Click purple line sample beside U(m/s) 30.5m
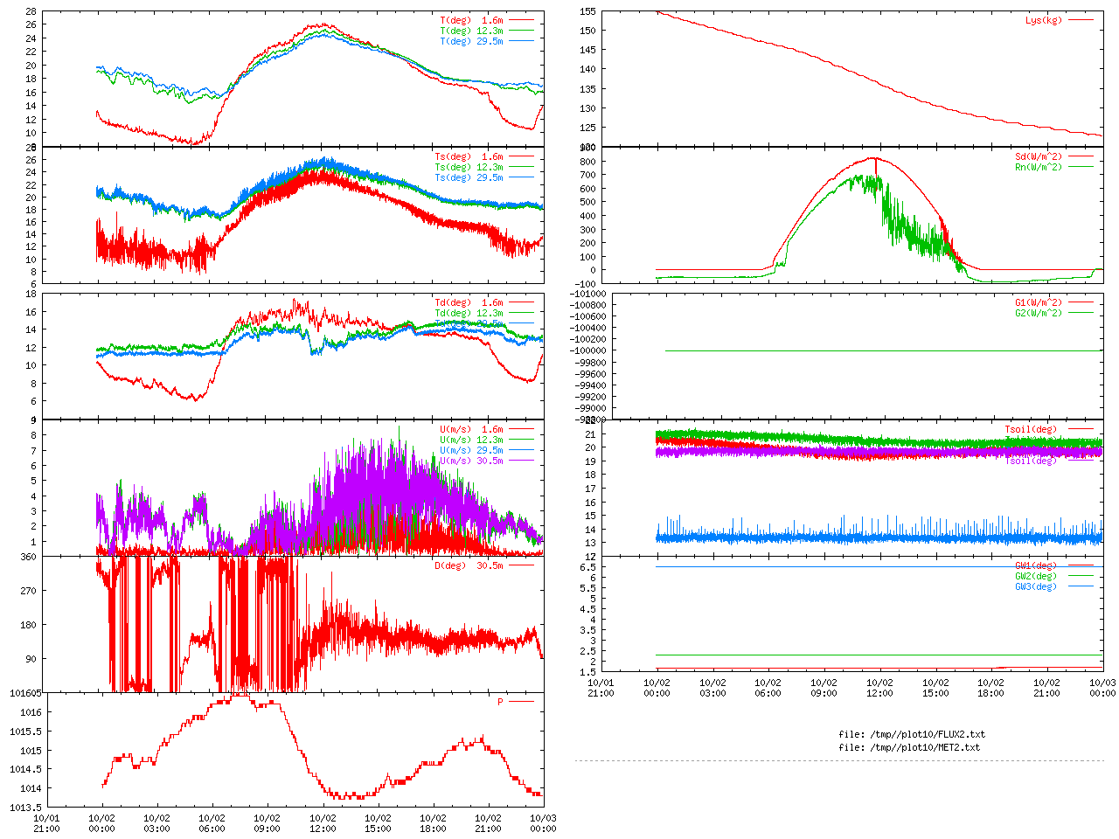1119x839 pixels. pos(521,461)
